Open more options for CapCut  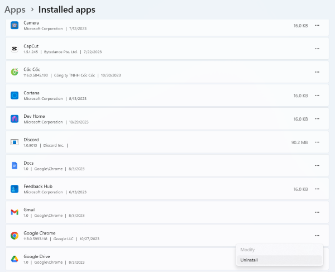pyautogui.click(x=317, y=49)
